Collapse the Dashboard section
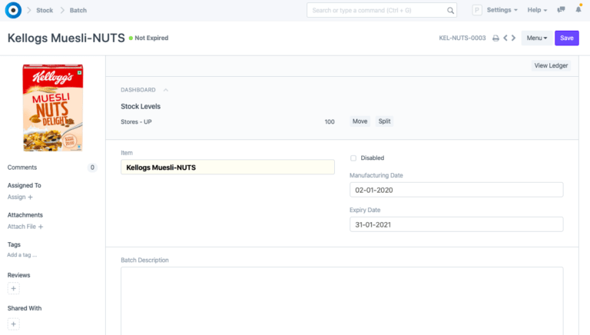Screen dimensions: 590x335 click(165, 90)
